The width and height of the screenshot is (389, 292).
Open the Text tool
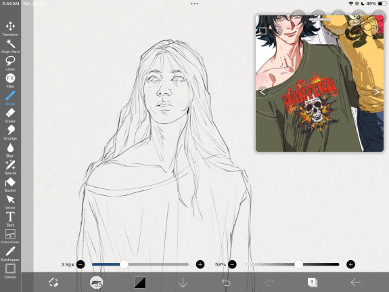[10, 220]
